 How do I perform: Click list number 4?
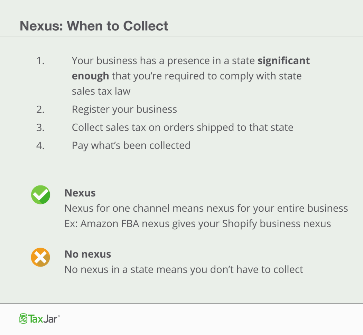(x=41, y=145)
